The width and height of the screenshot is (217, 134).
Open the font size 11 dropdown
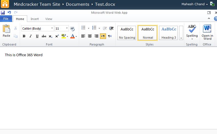click(67, 28)
